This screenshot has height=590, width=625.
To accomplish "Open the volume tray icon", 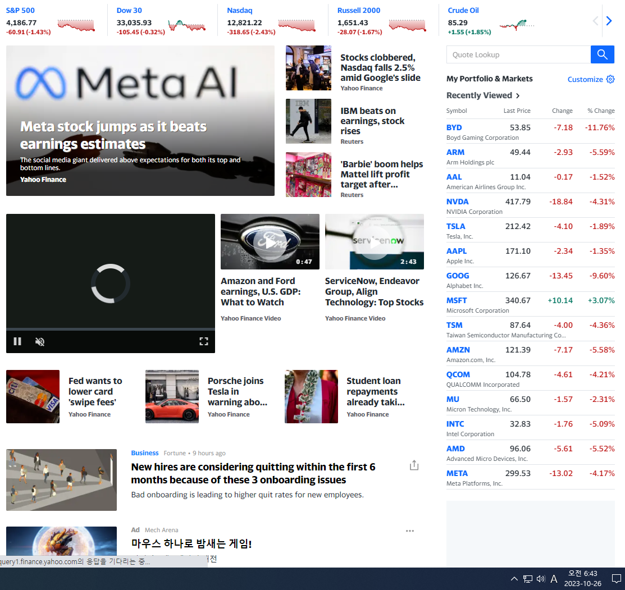I will tap(541, 579).
